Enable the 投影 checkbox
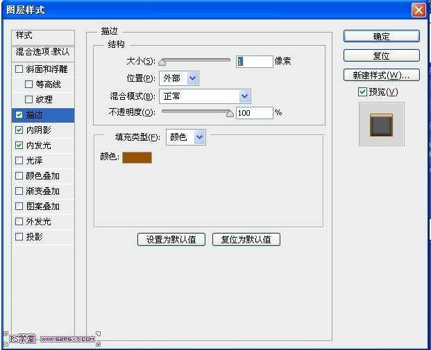This screenshot has height=350, width=431. (19, 236)
